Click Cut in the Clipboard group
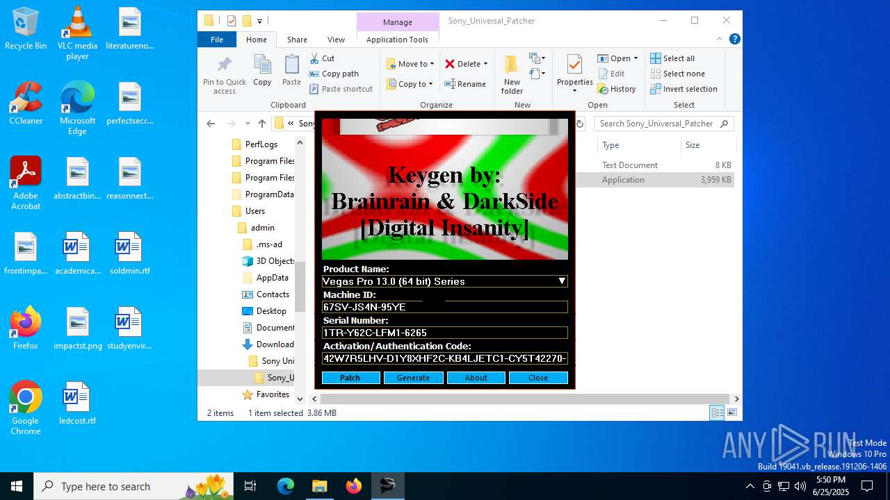890x500 pixels. pos(322,58)
